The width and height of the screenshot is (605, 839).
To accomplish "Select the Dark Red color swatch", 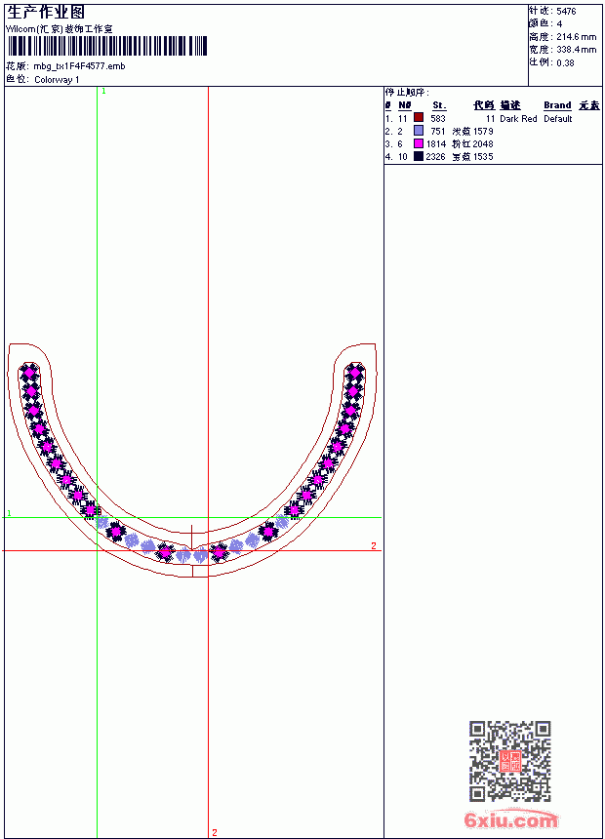I will [419, 118].
